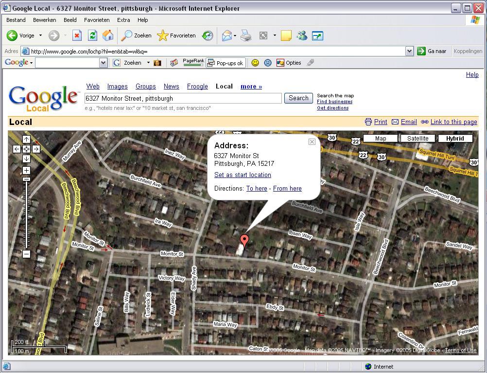The width and height of the screenshot is (487, 373).
Task: Click the directions To here link
Action: pos(257,188)
